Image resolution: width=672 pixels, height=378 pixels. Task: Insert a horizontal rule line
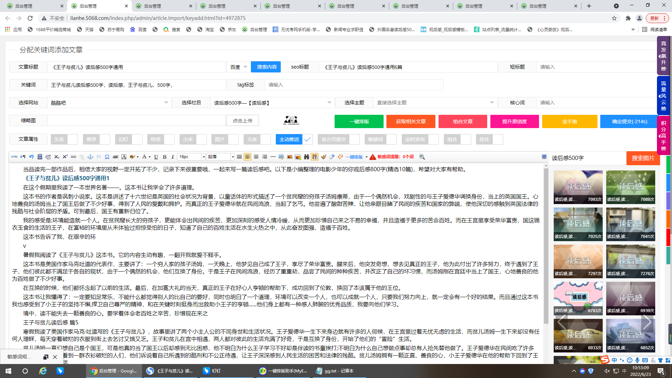pos(273,157)
